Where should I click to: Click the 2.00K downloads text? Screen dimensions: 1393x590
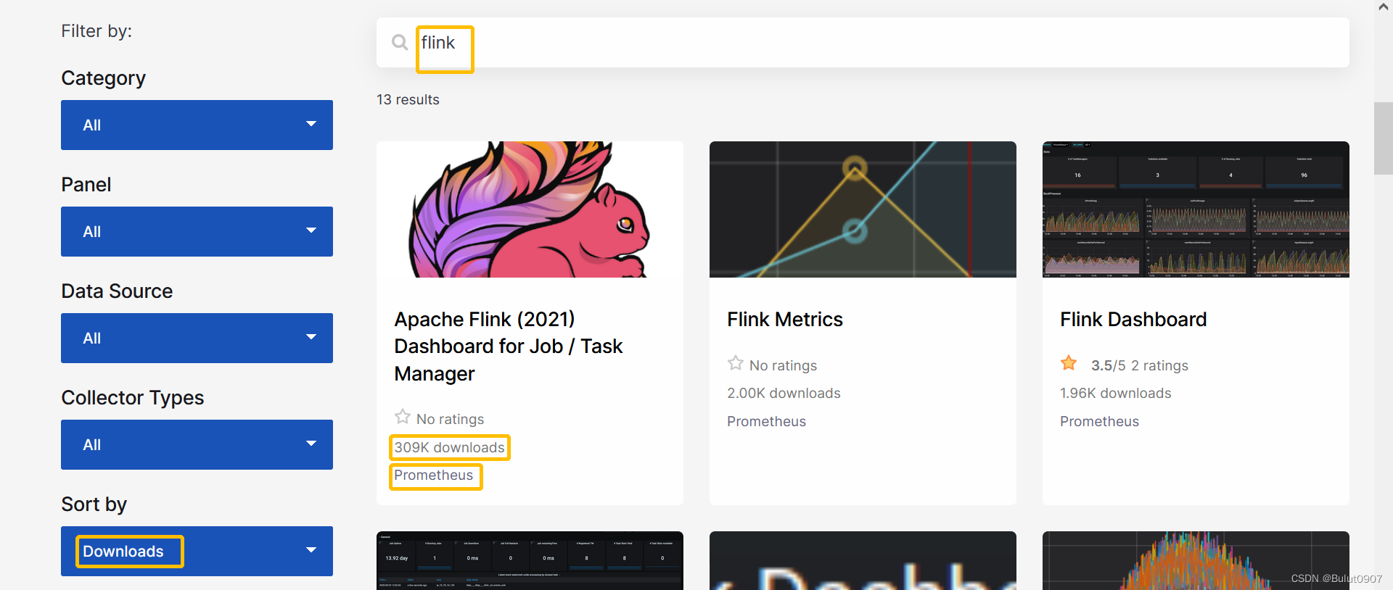(x=784, y=393)
